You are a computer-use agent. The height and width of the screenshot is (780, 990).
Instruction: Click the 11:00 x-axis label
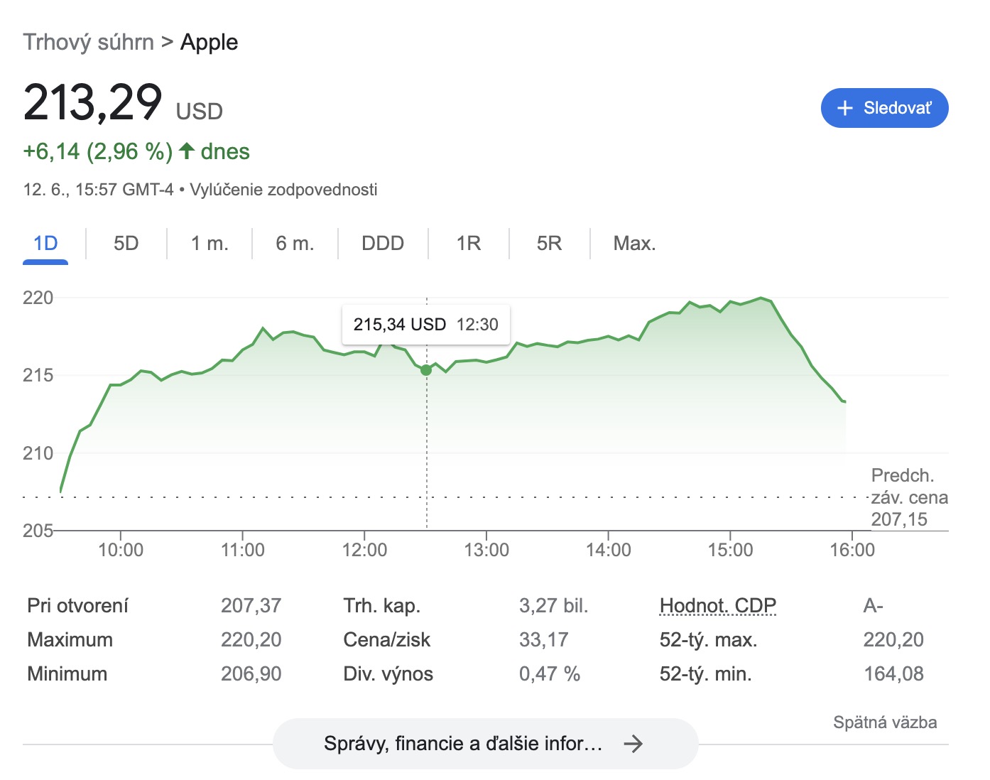point(242,550)
